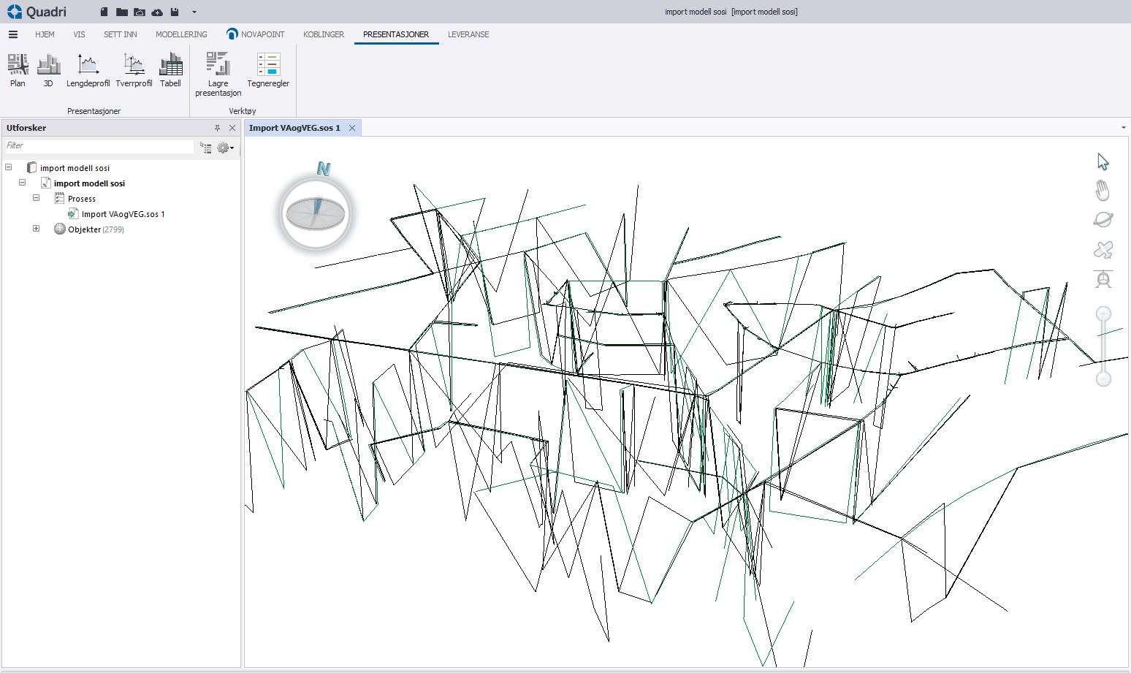Image resolution: width=1131 pixels, height=673 pixels.
Task: Switch to planet orbit navigation mode
Action: click(x=1103, y=220)
